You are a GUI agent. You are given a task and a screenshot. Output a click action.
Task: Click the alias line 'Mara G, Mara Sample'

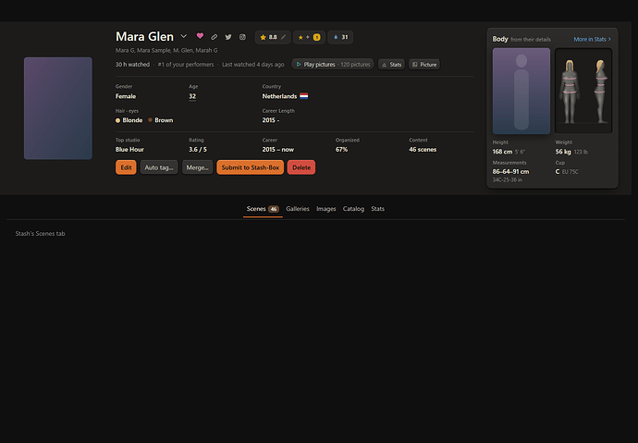(x=166, y=51)
